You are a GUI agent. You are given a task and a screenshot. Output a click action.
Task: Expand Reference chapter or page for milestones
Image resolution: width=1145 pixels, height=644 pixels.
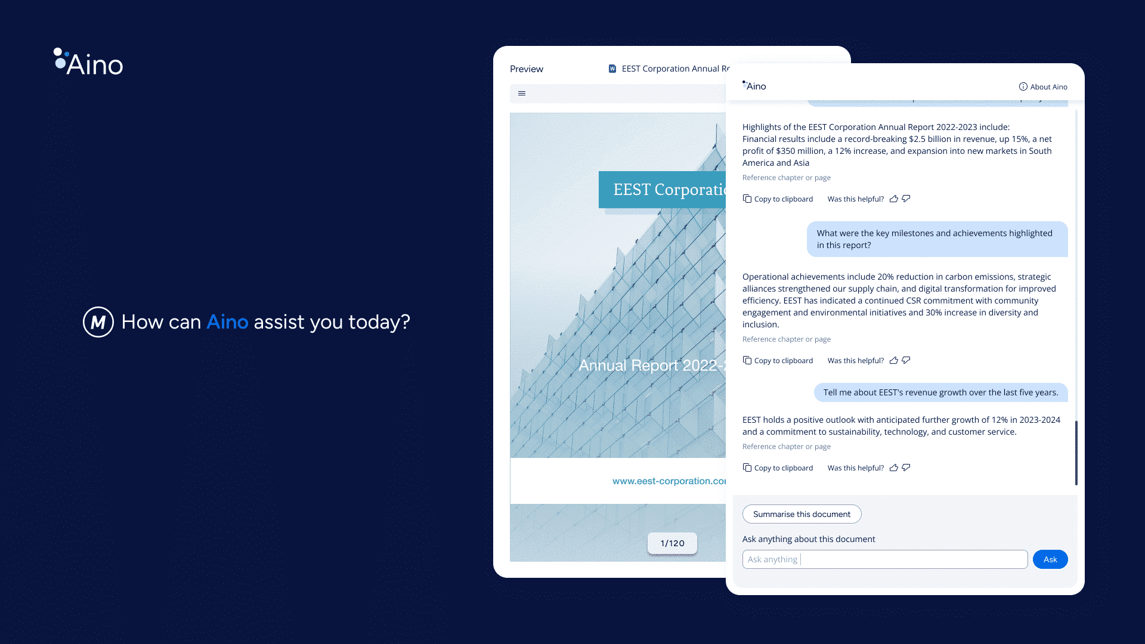coord(785,338)
